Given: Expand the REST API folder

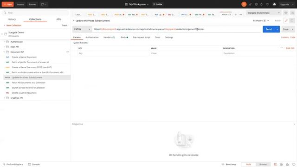Looking at the screenshot, I should coord(4,47).
